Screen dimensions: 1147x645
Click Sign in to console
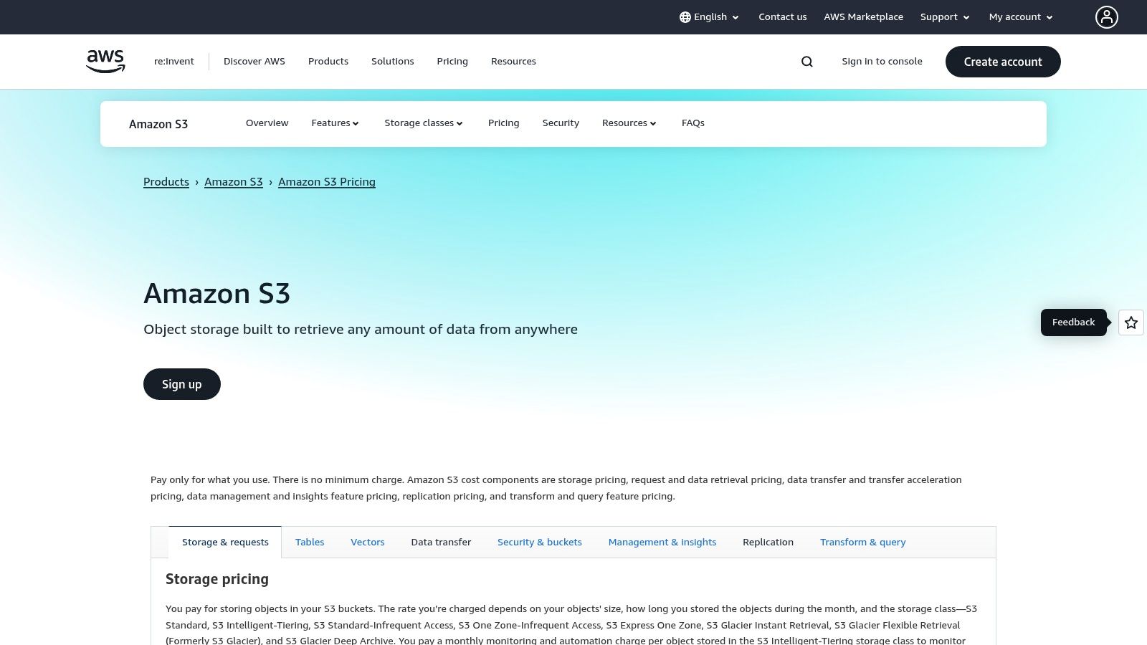tap(882, 61)
